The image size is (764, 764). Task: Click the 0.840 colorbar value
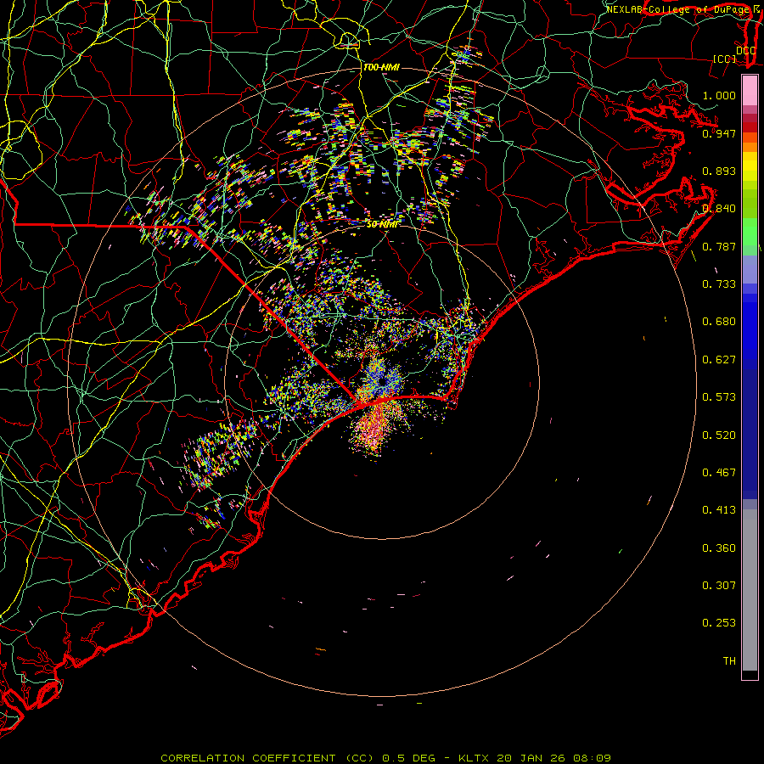[719, 208]
